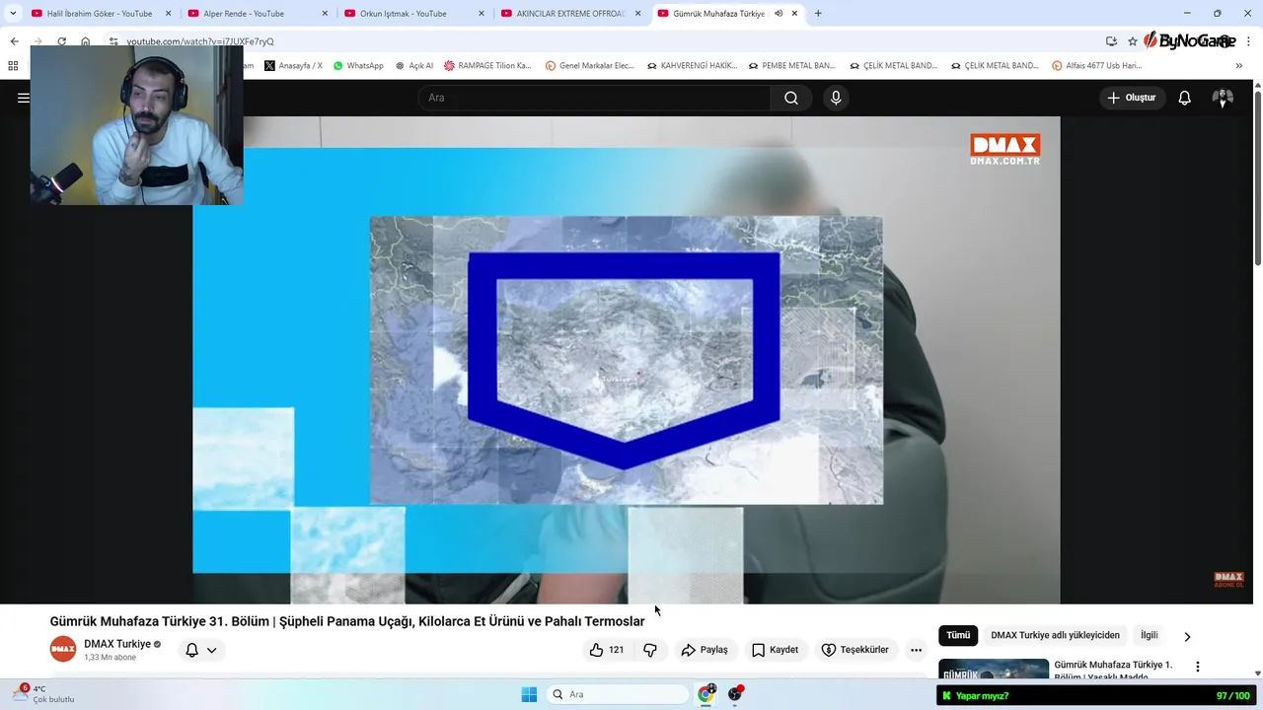Image resolution: width=1263 pixels, height=710 pixels.
Task: Open the tab search chevron
Action: point(14,14)
